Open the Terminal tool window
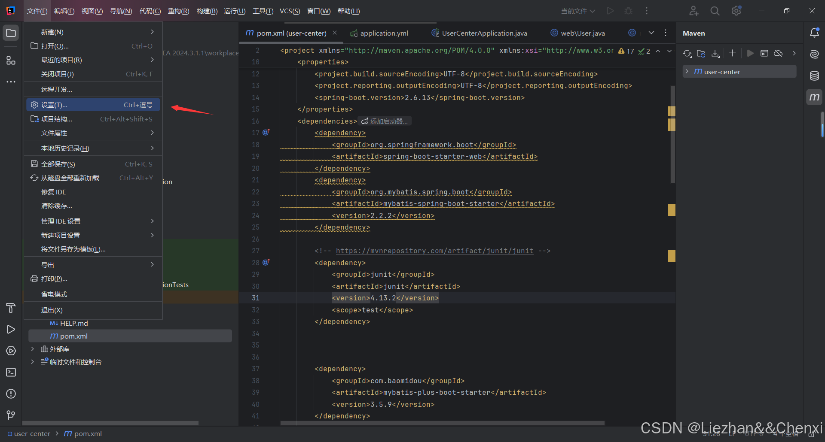This screenshot has height=442, width=825. coord(11,372)
